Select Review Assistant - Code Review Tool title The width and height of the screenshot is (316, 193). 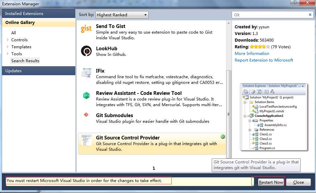point(139,93)
